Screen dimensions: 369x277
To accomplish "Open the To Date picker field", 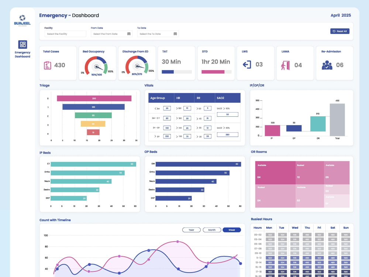I will point(158,34).
